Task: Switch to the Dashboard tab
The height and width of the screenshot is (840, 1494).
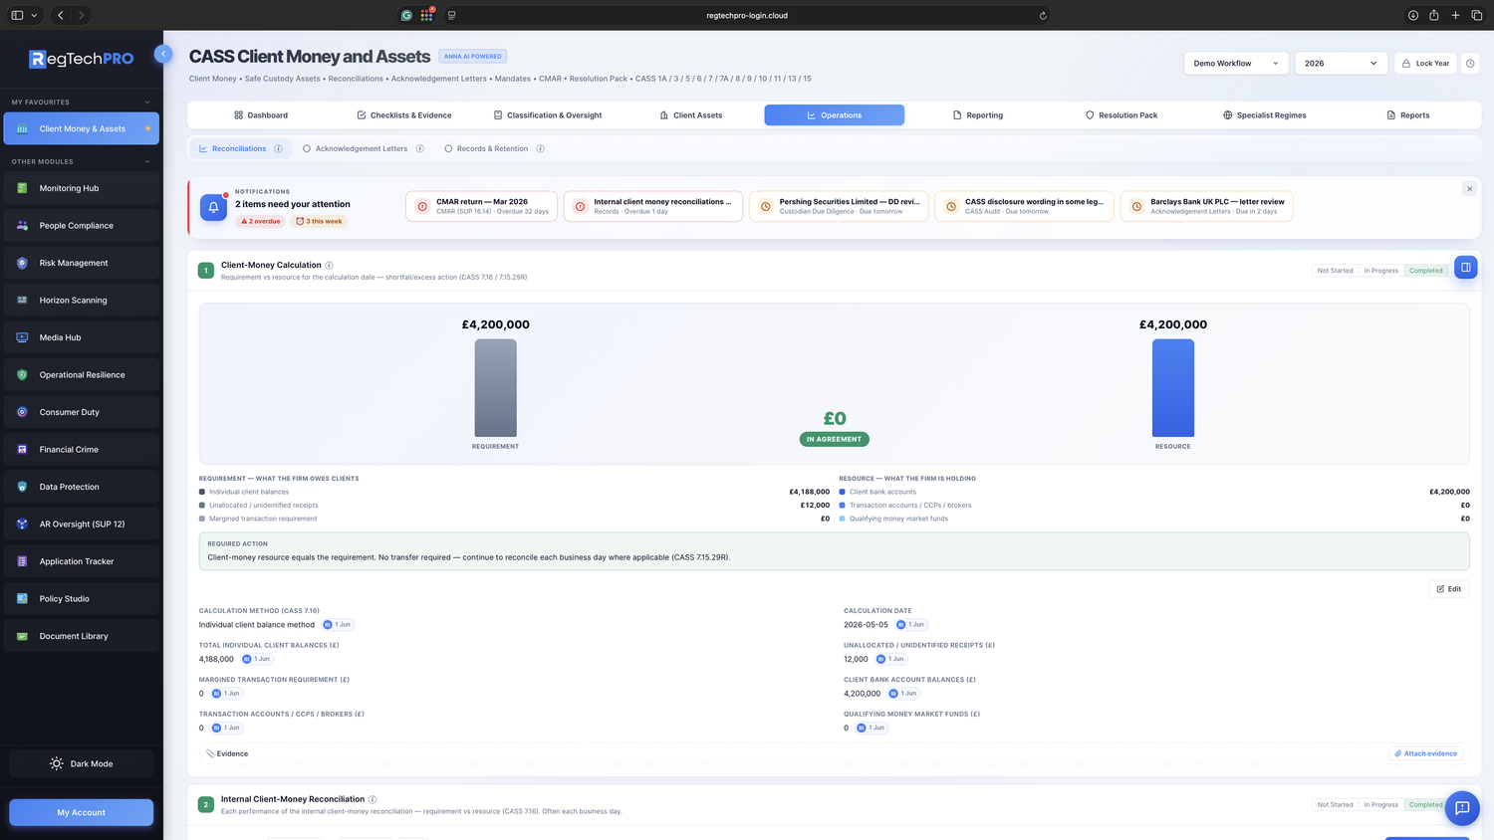Action: 261,115
